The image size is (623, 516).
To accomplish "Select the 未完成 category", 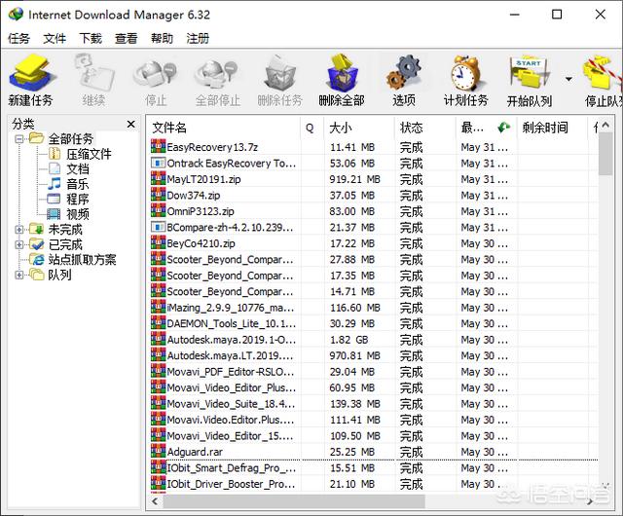I will click(65, 230).
